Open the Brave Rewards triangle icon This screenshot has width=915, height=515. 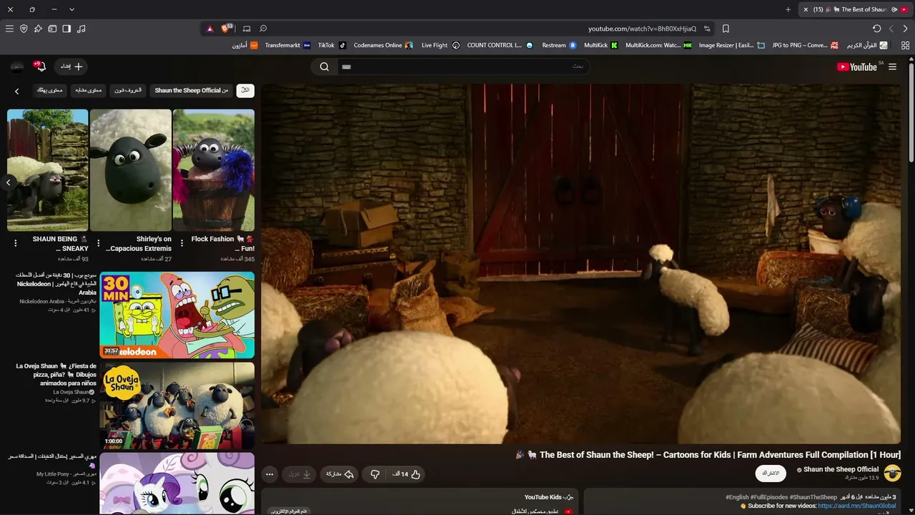[209, 29]
